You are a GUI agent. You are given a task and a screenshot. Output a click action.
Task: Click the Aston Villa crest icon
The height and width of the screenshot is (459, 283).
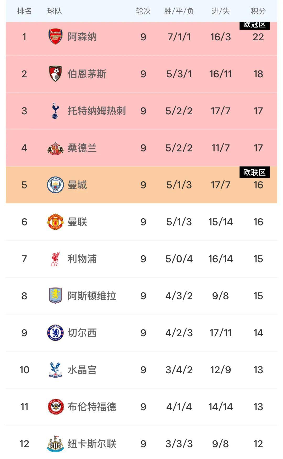pos(55,296)
